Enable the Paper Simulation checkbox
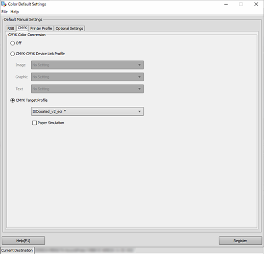Image resolution: width=264 pixels, height=254 pixels. point(34,123)
